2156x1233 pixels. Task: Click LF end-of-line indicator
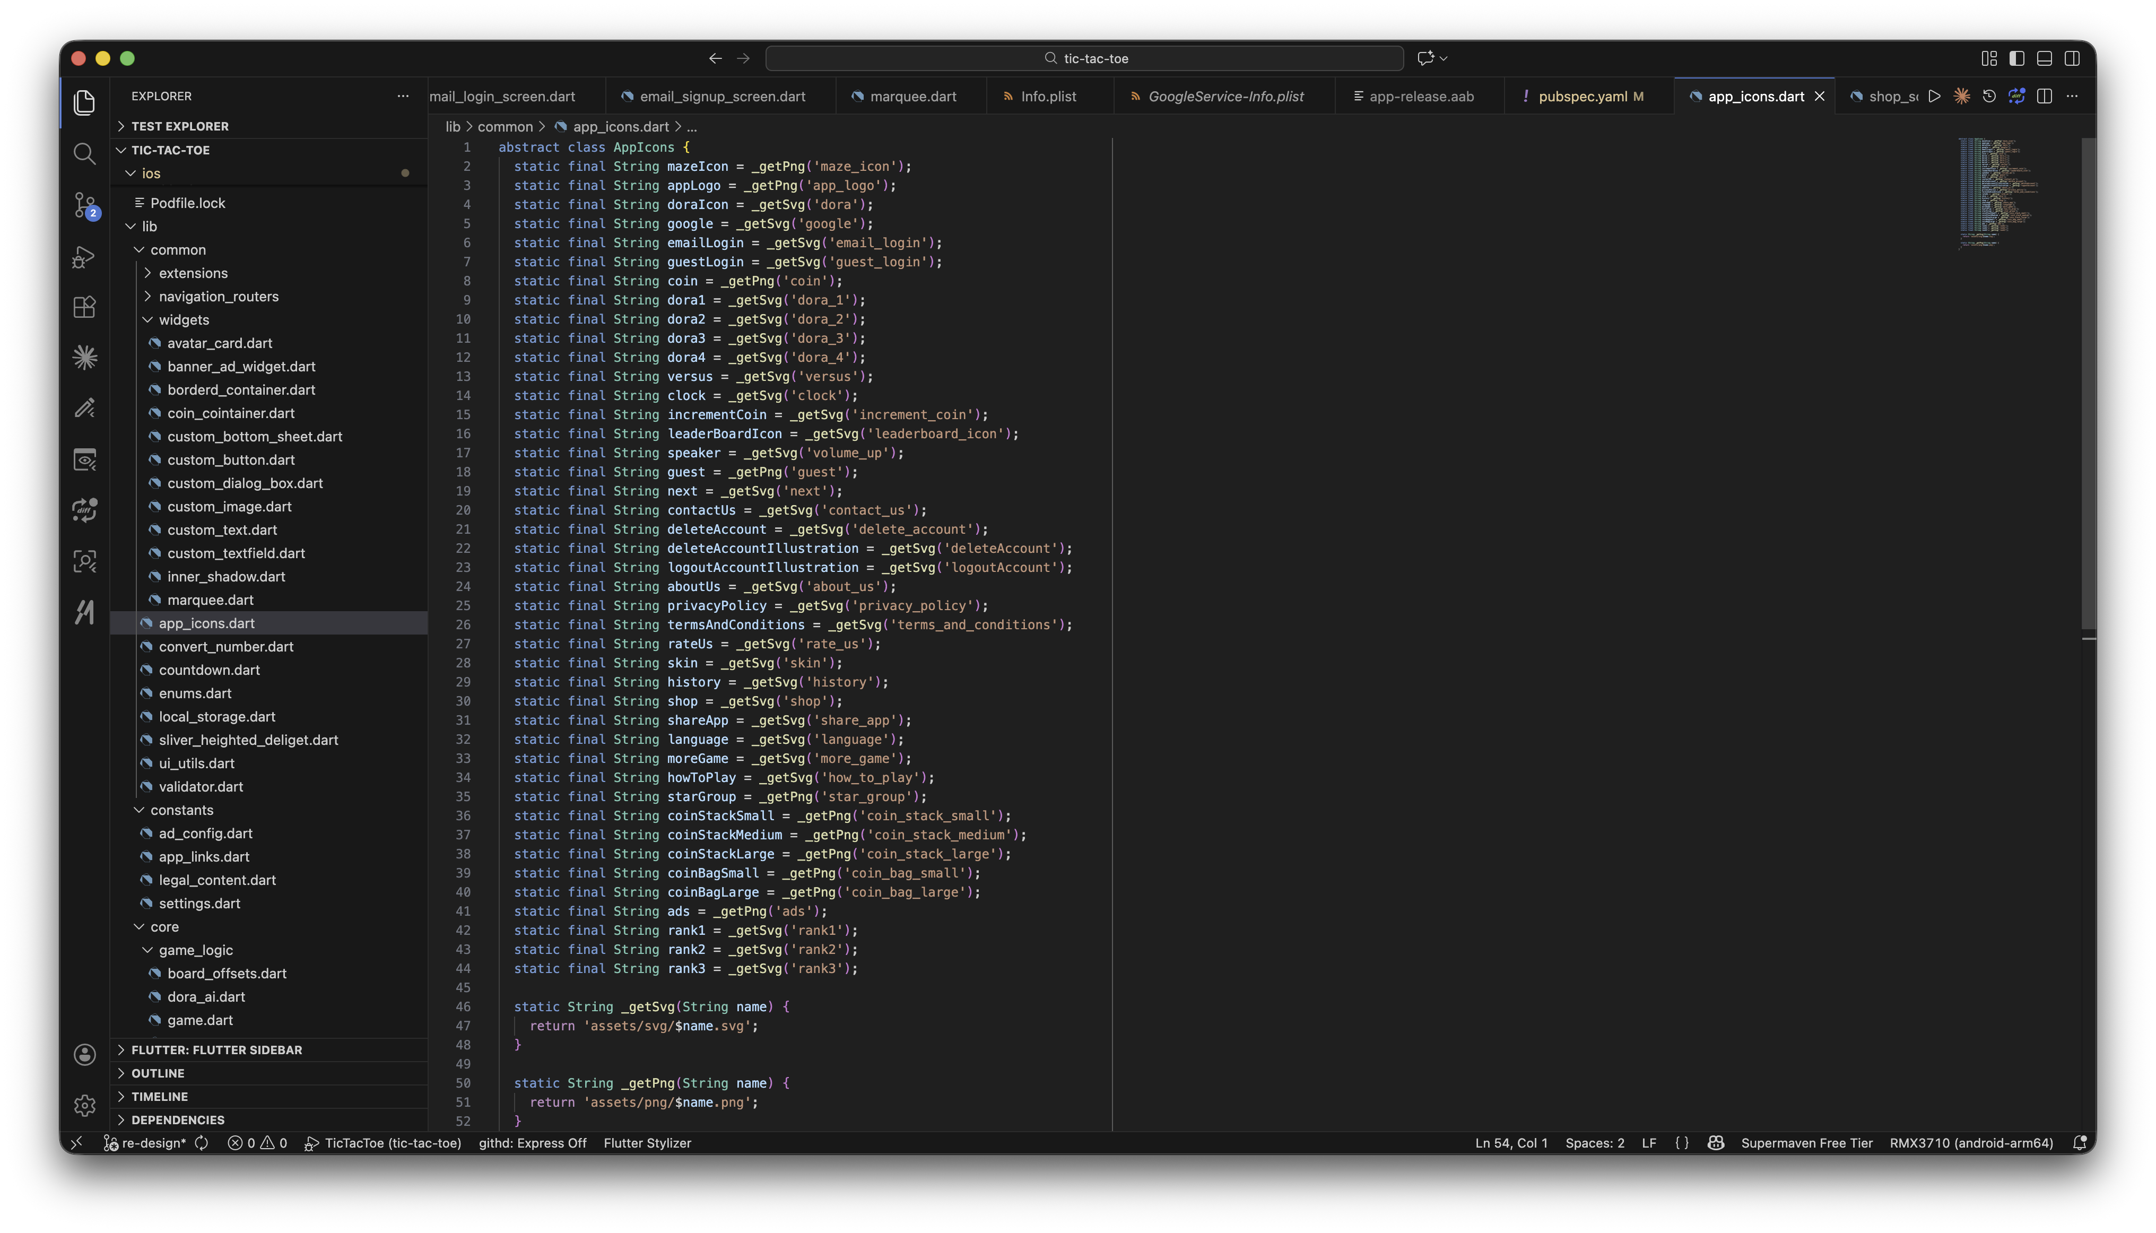click(x=1648, y=1143)
